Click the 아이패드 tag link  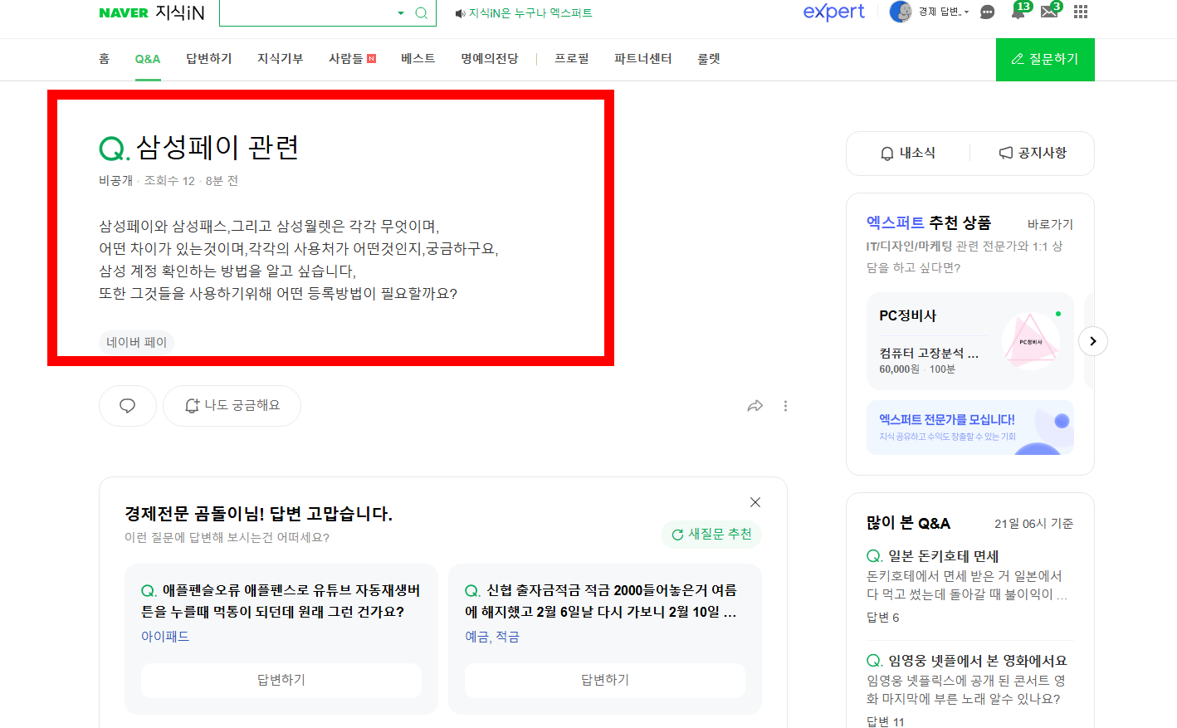[165, 637]
